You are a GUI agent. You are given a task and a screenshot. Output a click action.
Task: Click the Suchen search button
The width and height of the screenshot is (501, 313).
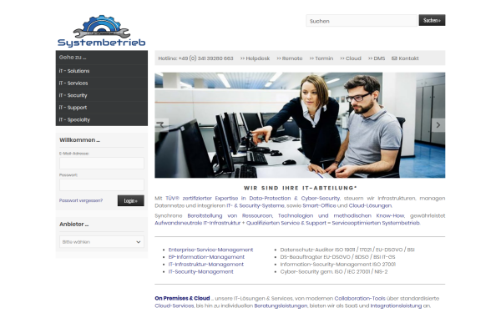click(x=432, y=20)
